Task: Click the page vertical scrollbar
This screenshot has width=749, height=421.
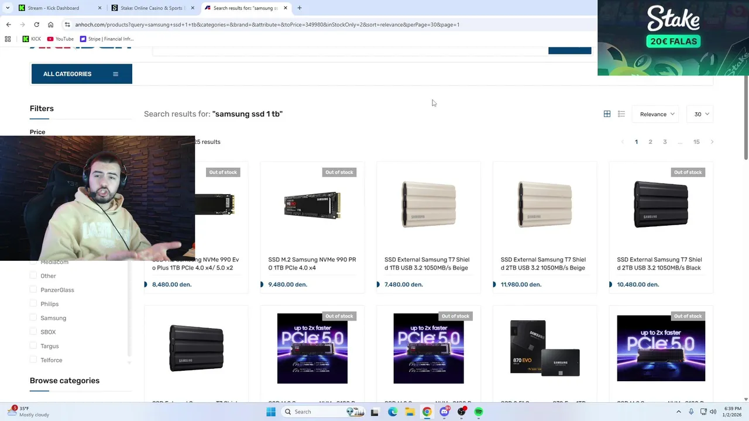Action: (745, 117)
